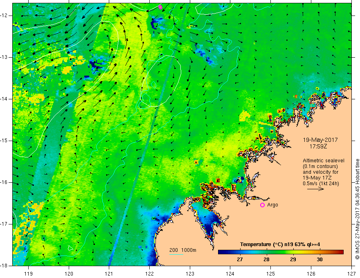Click the '0.5m/s (1kt 24h)' text
This screenshot has height=278, width=360.
point(321,184)
